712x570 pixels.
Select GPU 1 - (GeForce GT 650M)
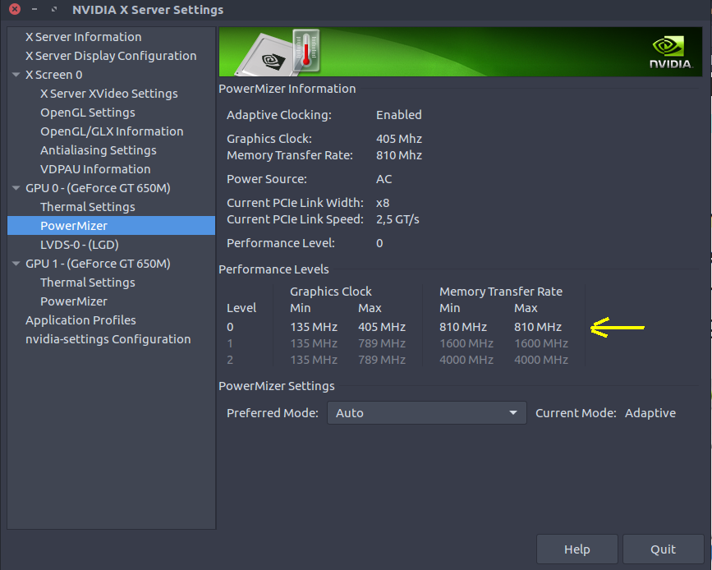tap(98, 264)
